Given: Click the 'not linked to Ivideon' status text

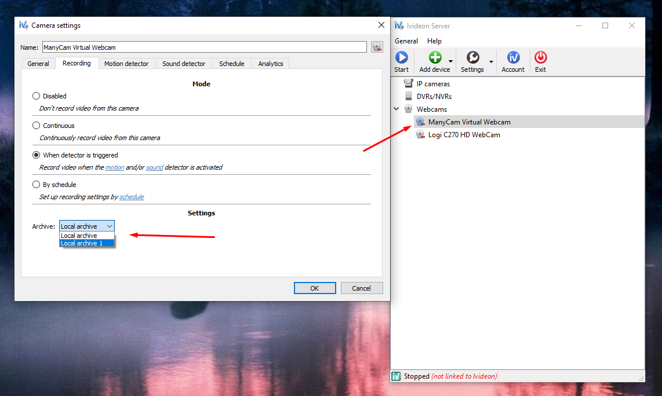Looking at the screenshot, I should click(x=464, y=376).
